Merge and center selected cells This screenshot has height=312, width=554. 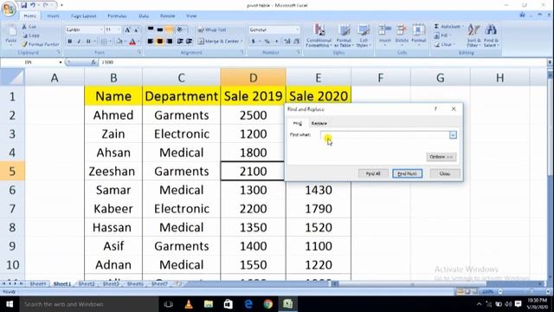tap(220, 42)
